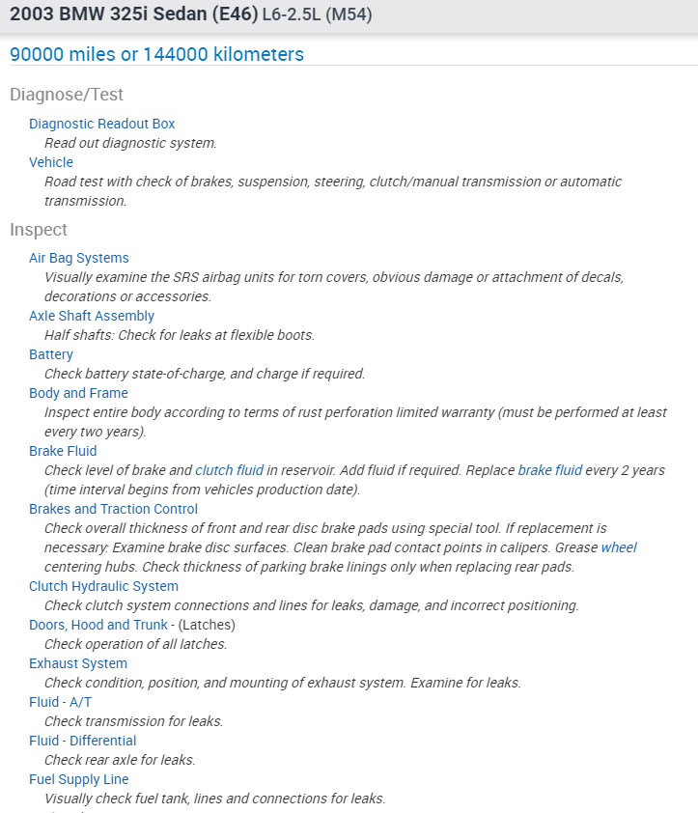Follow the inline brake fluid link

tap(549, 470)
